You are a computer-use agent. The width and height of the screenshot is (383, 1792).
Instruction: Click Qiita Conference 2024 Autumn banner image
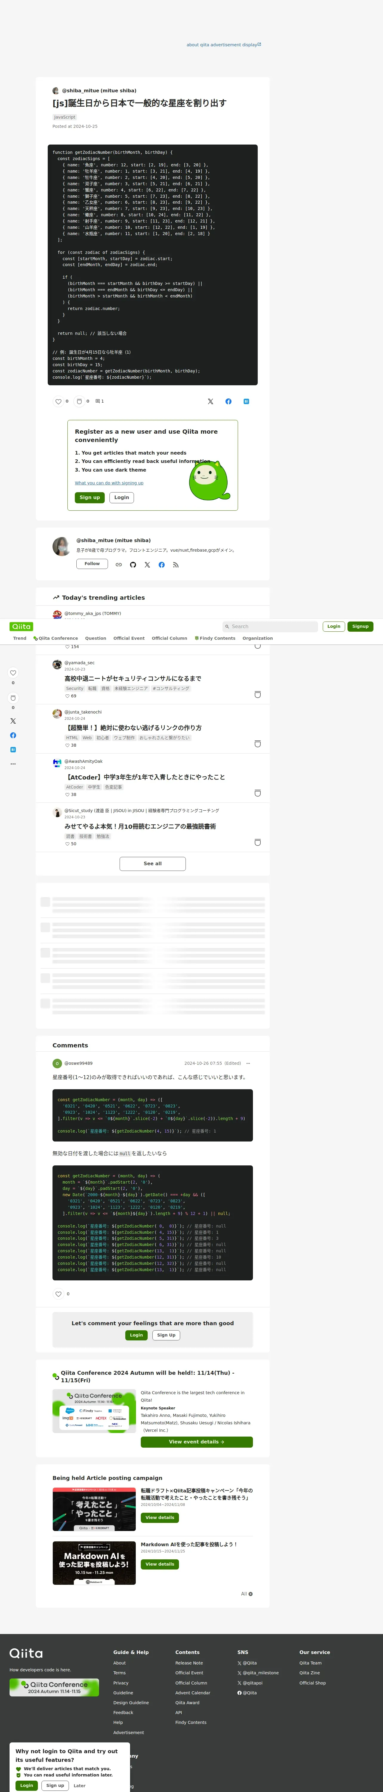coord(94,1411)
